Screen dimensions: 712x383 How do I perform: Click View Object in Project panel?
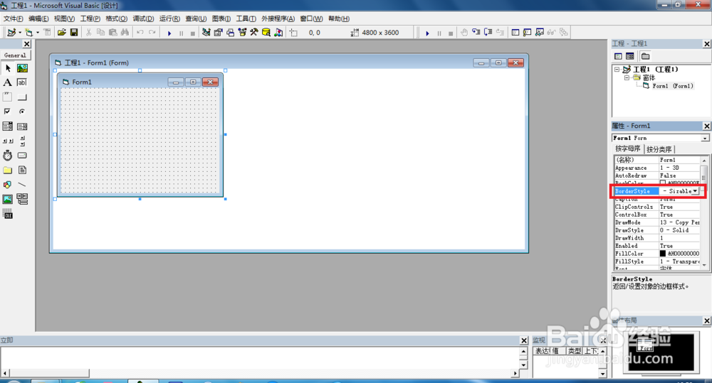(630, 56)
